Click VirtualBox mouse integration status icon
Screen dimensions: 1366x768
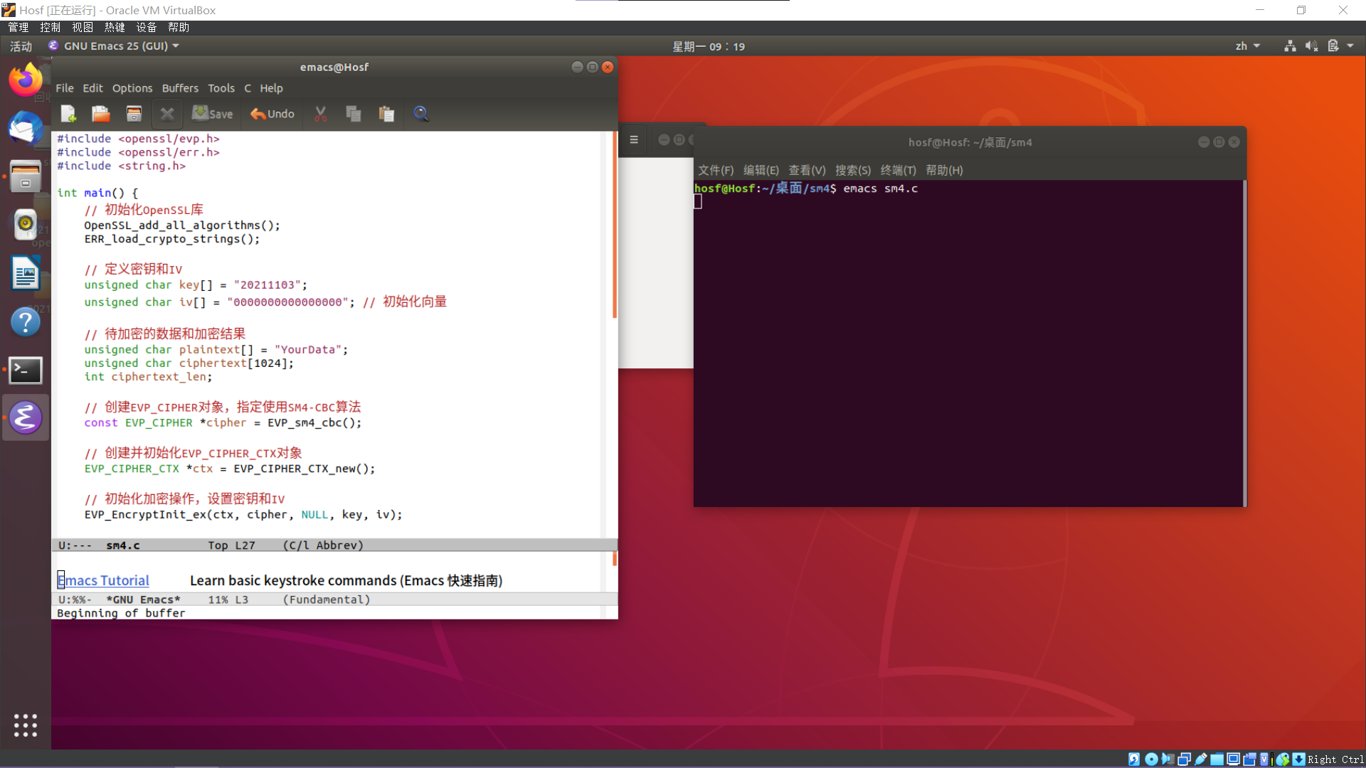(1283, 759)
